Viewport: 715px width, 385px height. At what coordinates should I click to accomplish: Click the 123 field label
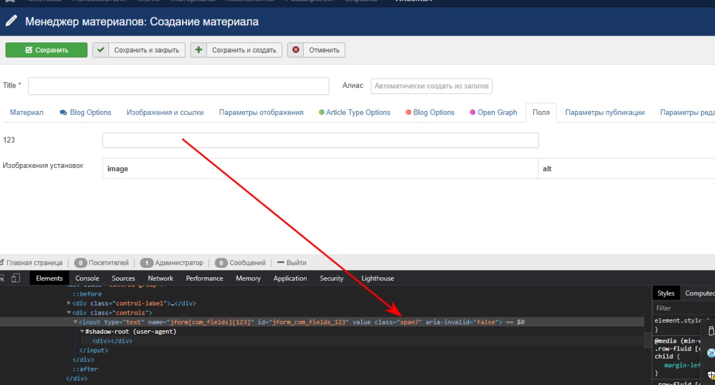(x=9, y=140)
